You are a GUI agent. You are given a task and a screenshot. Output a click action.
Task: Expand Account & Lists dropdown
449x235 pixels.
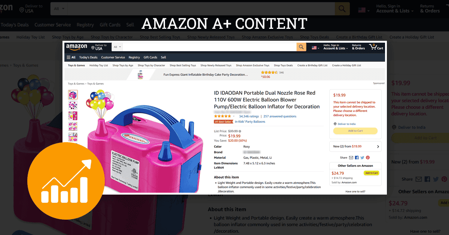pos(336,47)
